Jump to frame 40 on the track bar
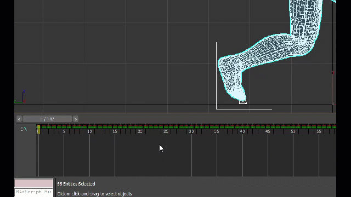The image size is (351, 197). [x=242, y=131]
